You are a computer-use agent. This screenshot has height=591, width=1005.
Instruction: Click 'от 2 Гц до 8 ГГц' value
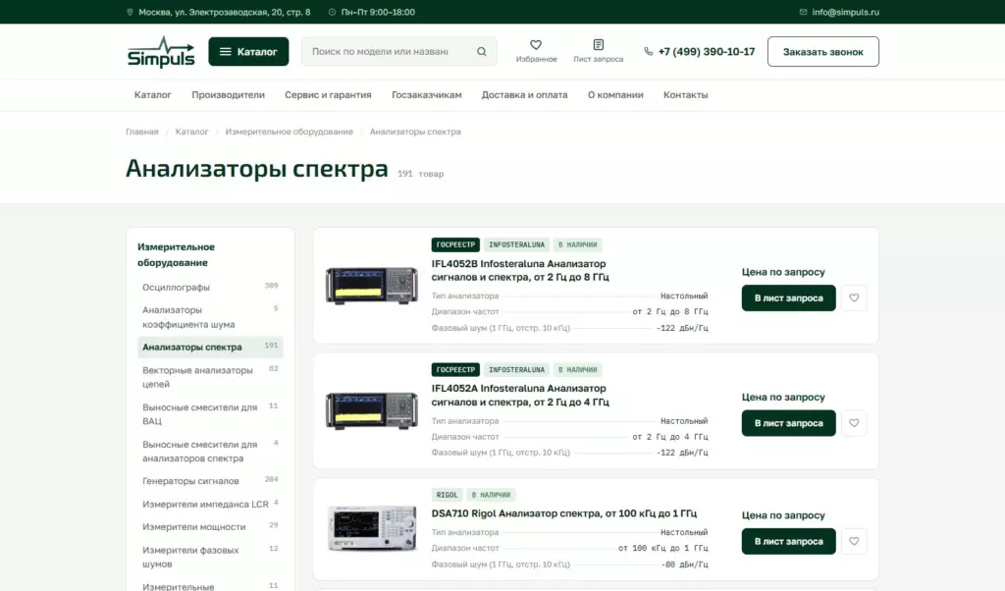point(670,311)
